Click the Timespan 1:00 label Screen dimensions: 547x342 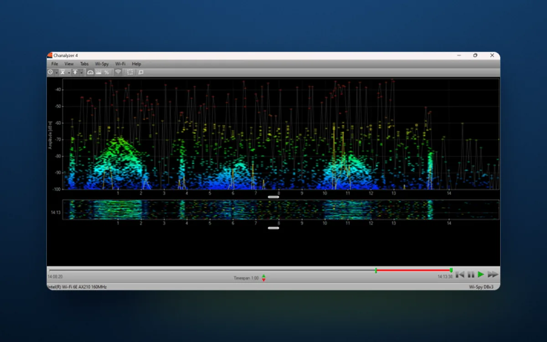(x=246, y=278)
